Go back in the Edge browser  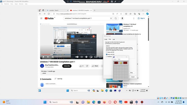tap(40, 14)
